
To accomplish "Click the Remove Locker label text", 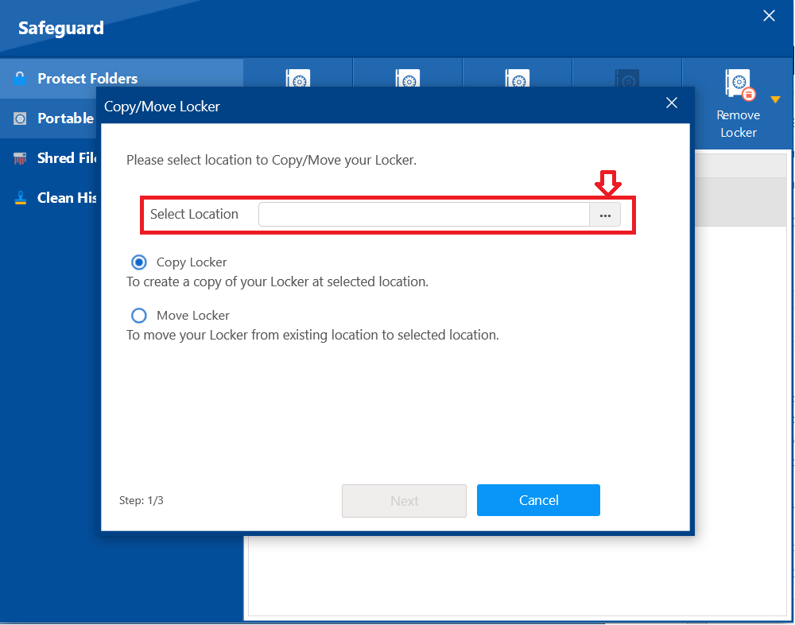I will pos(739,124).
